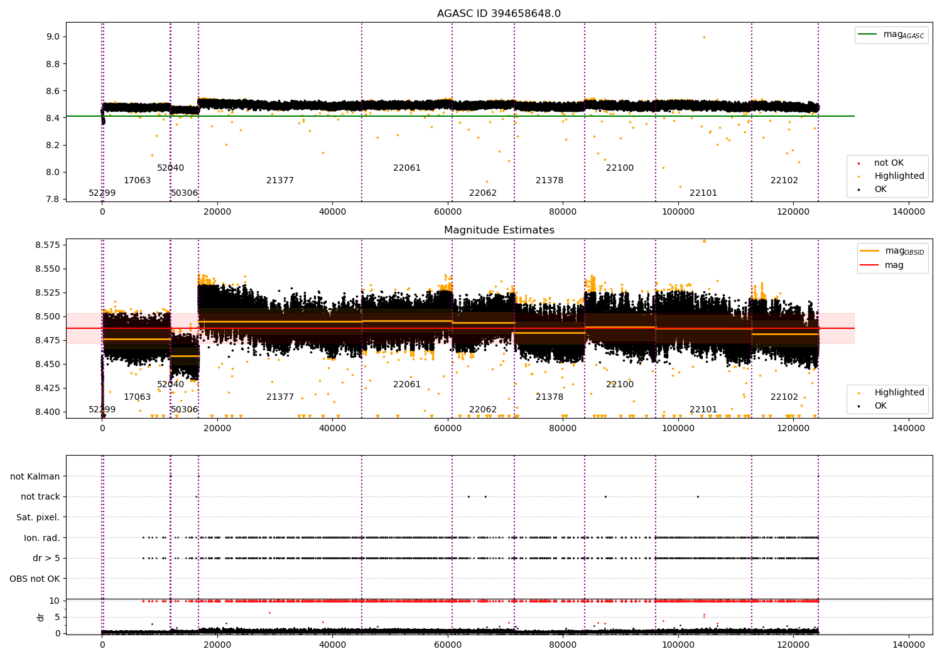Click the 10 y-tick on the dr axis
Screen dimensions: 942x659
pos(55,601)
